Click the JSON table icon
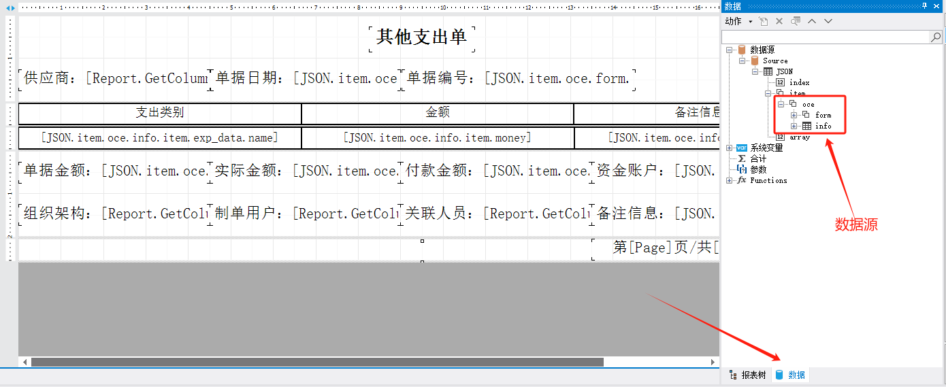This screenshot has height=387, width=946. coord(768,71)
